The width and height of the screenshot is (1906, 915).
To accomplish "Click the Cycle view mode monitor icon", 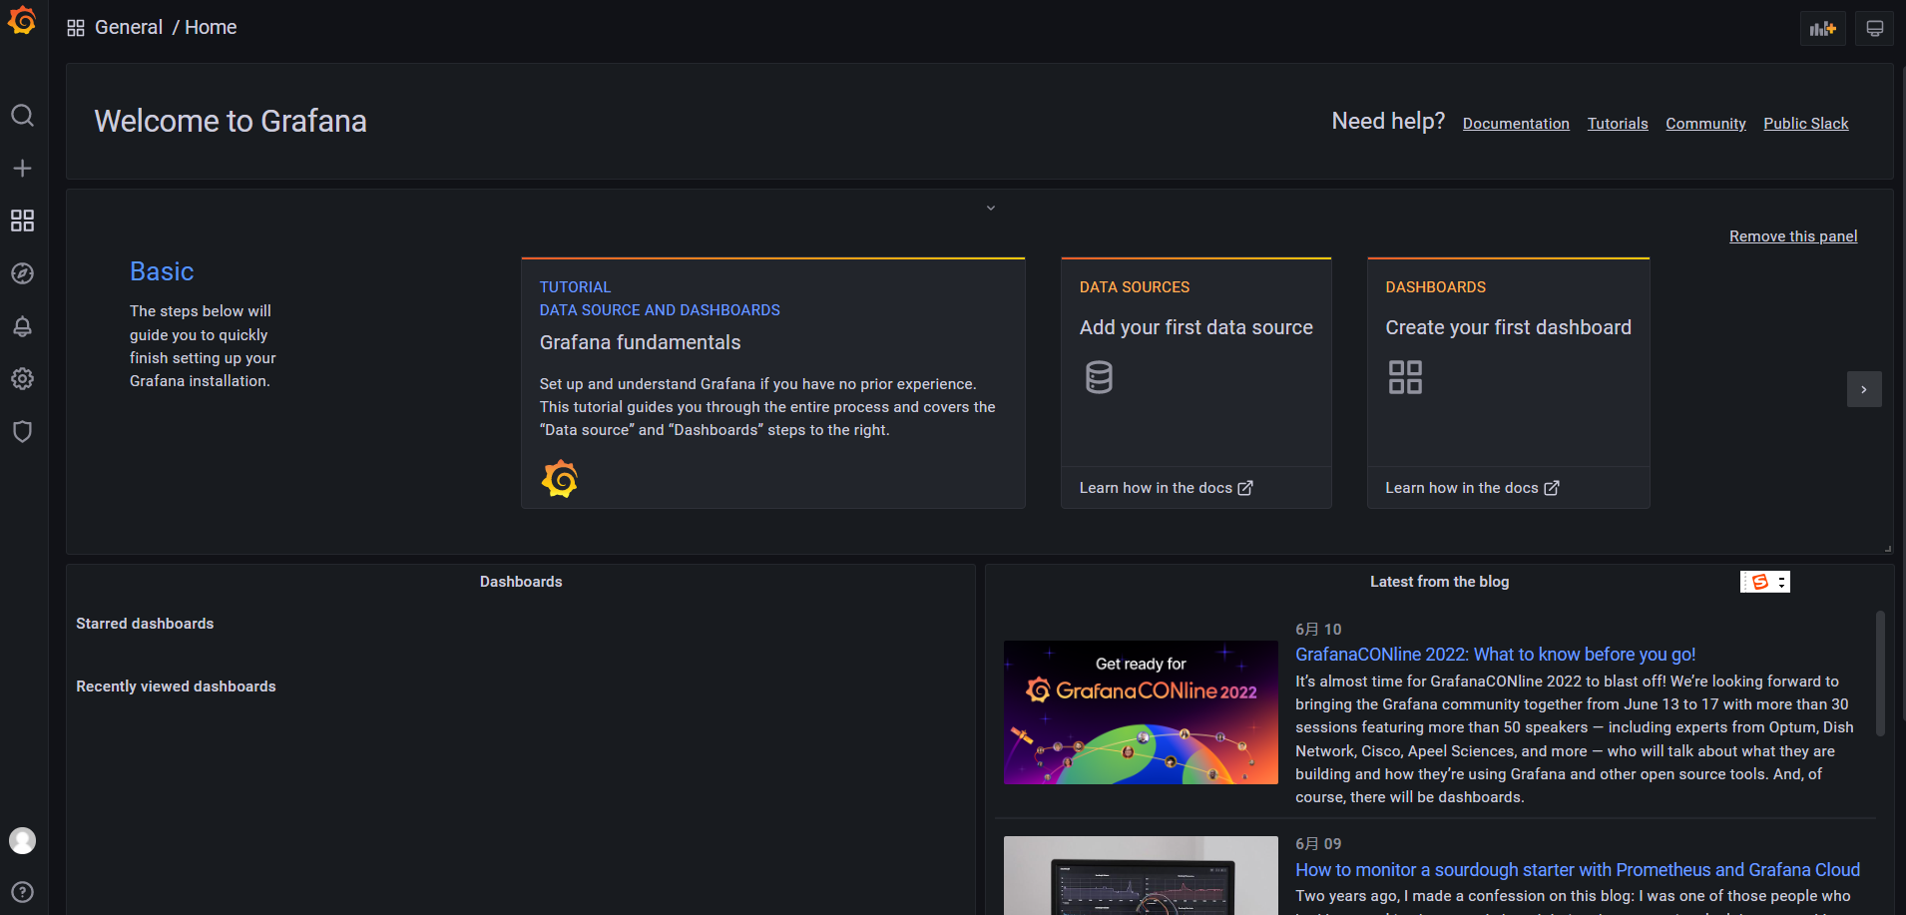I will click(1874, 28).
